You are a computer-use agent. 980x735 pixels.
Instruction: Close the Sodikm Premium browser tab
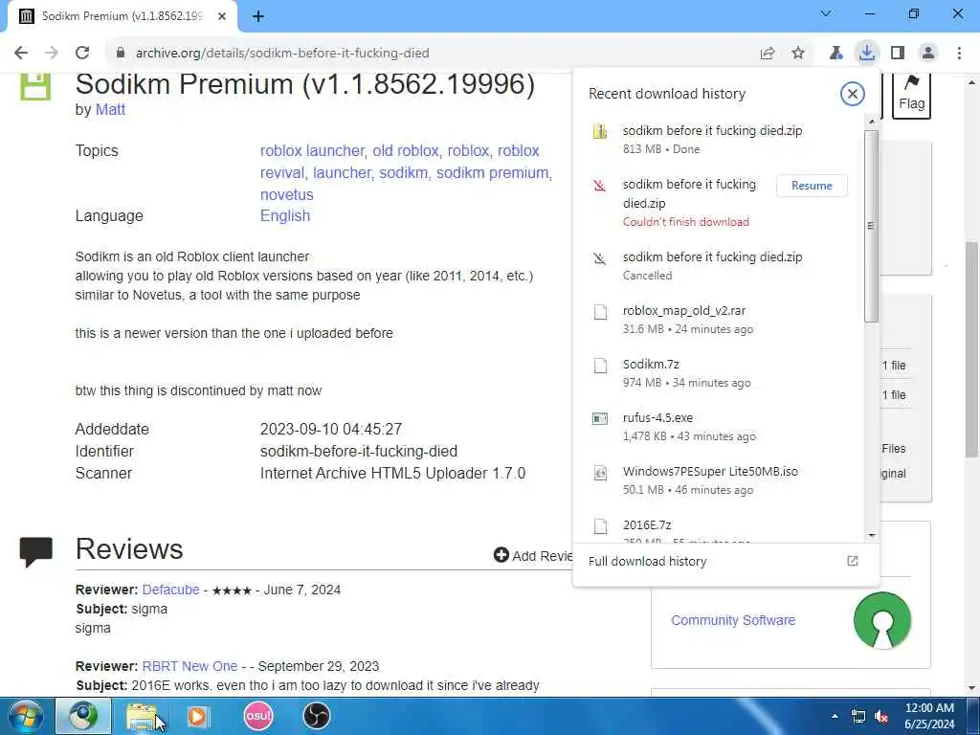[222, 16]
